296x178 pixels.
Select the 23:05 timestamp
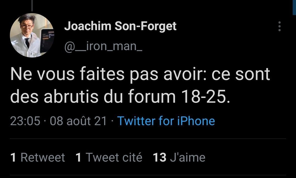(25, 121)
